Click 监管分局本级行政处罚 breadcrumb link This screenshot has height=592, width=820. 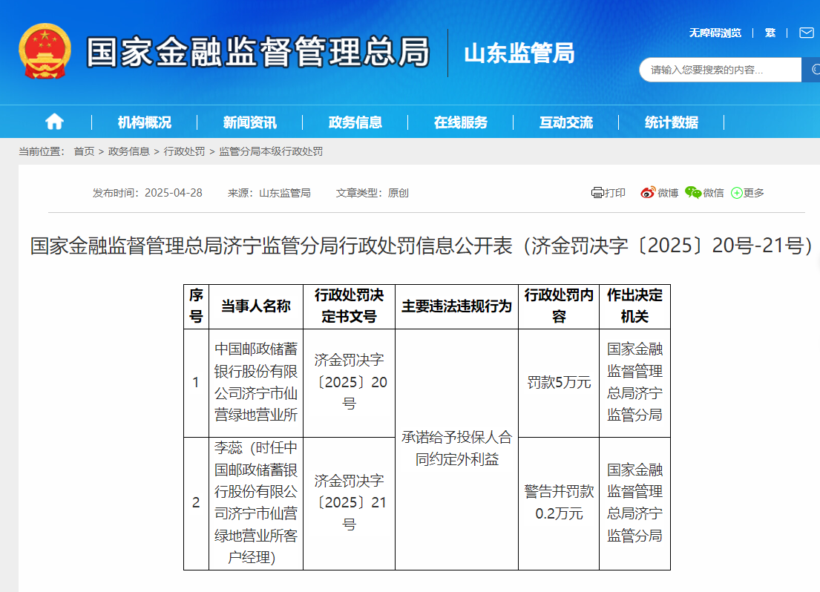click(271, 151)
